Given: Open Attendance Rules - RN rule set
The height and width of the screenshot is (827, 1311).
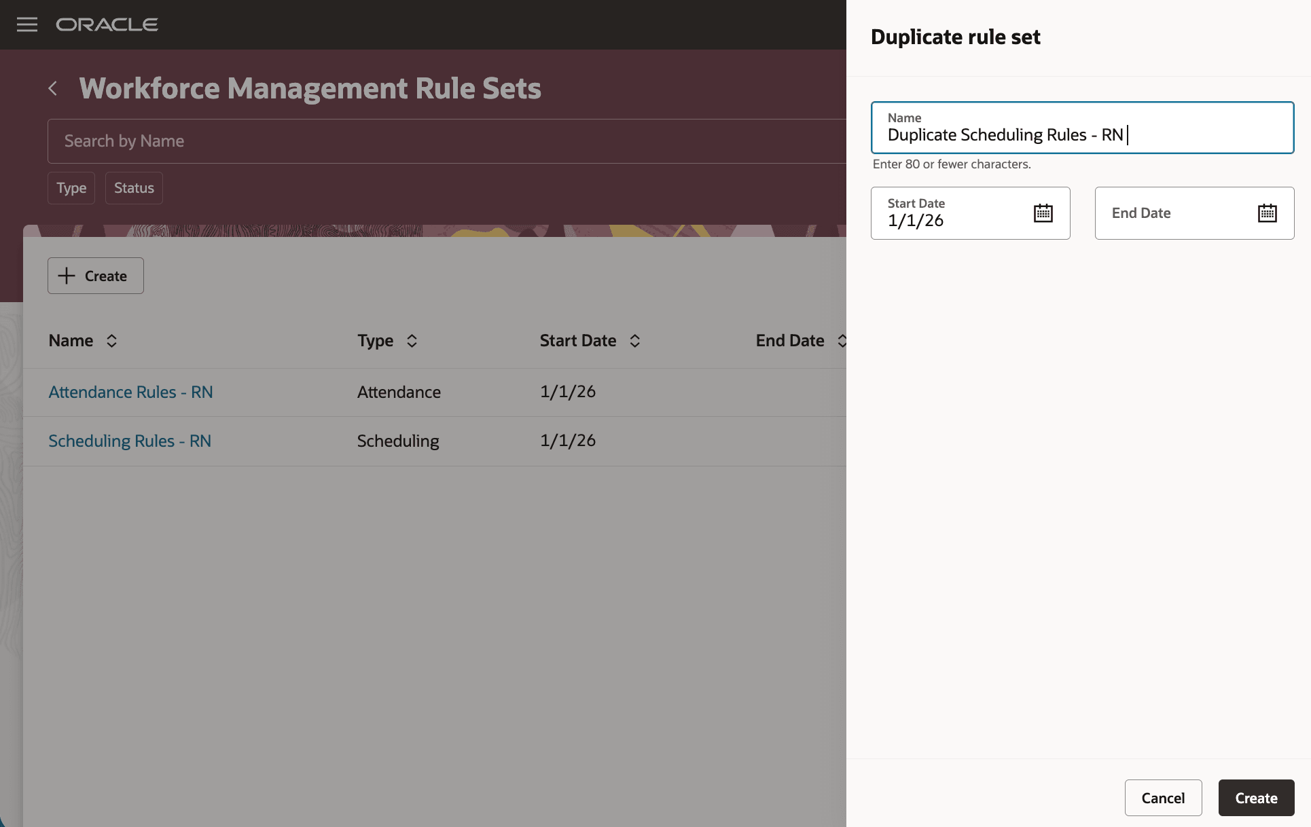Looking at the screenshot, I should pyautogui.click(x=130, y=392).
